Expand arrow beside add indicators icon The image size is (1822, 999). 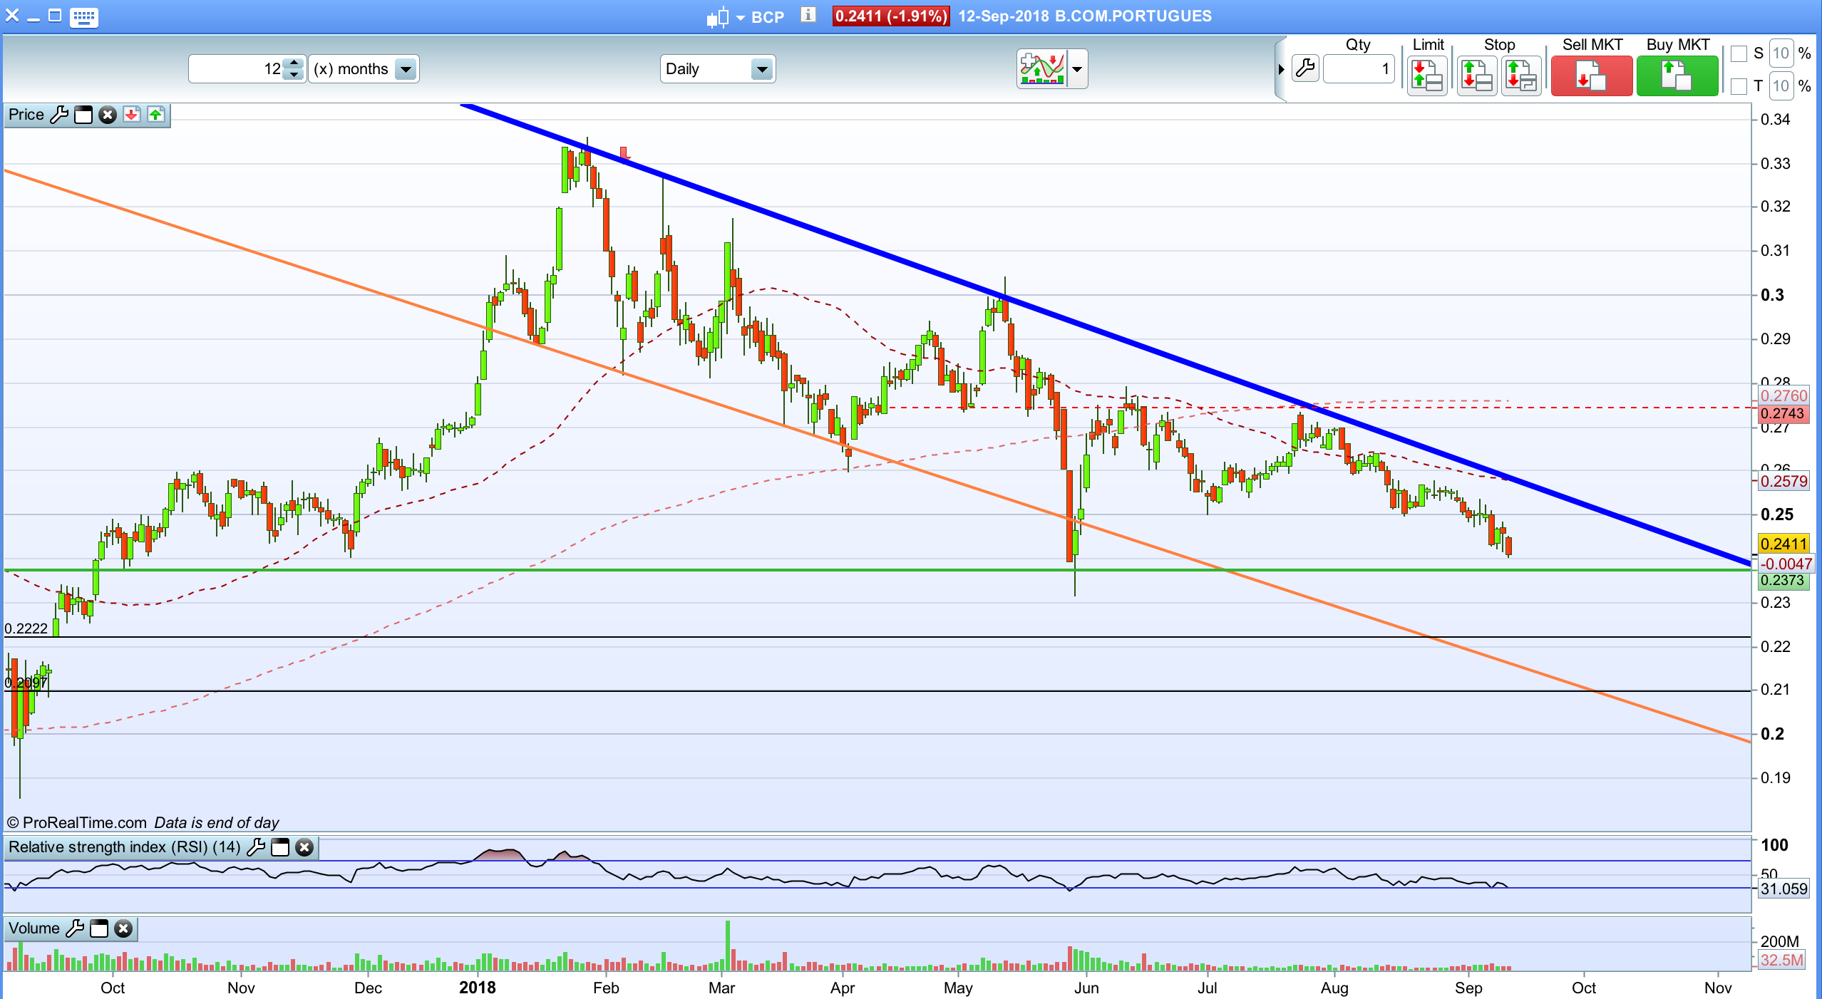[1077, 69]
